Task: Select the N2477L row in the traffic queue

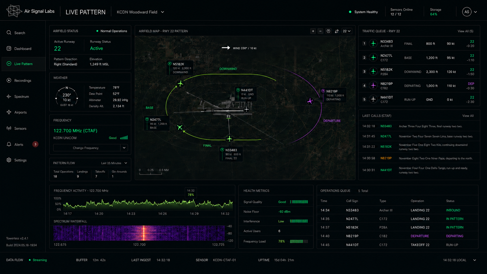Action: pyautogui.click(x=419, y=58)
